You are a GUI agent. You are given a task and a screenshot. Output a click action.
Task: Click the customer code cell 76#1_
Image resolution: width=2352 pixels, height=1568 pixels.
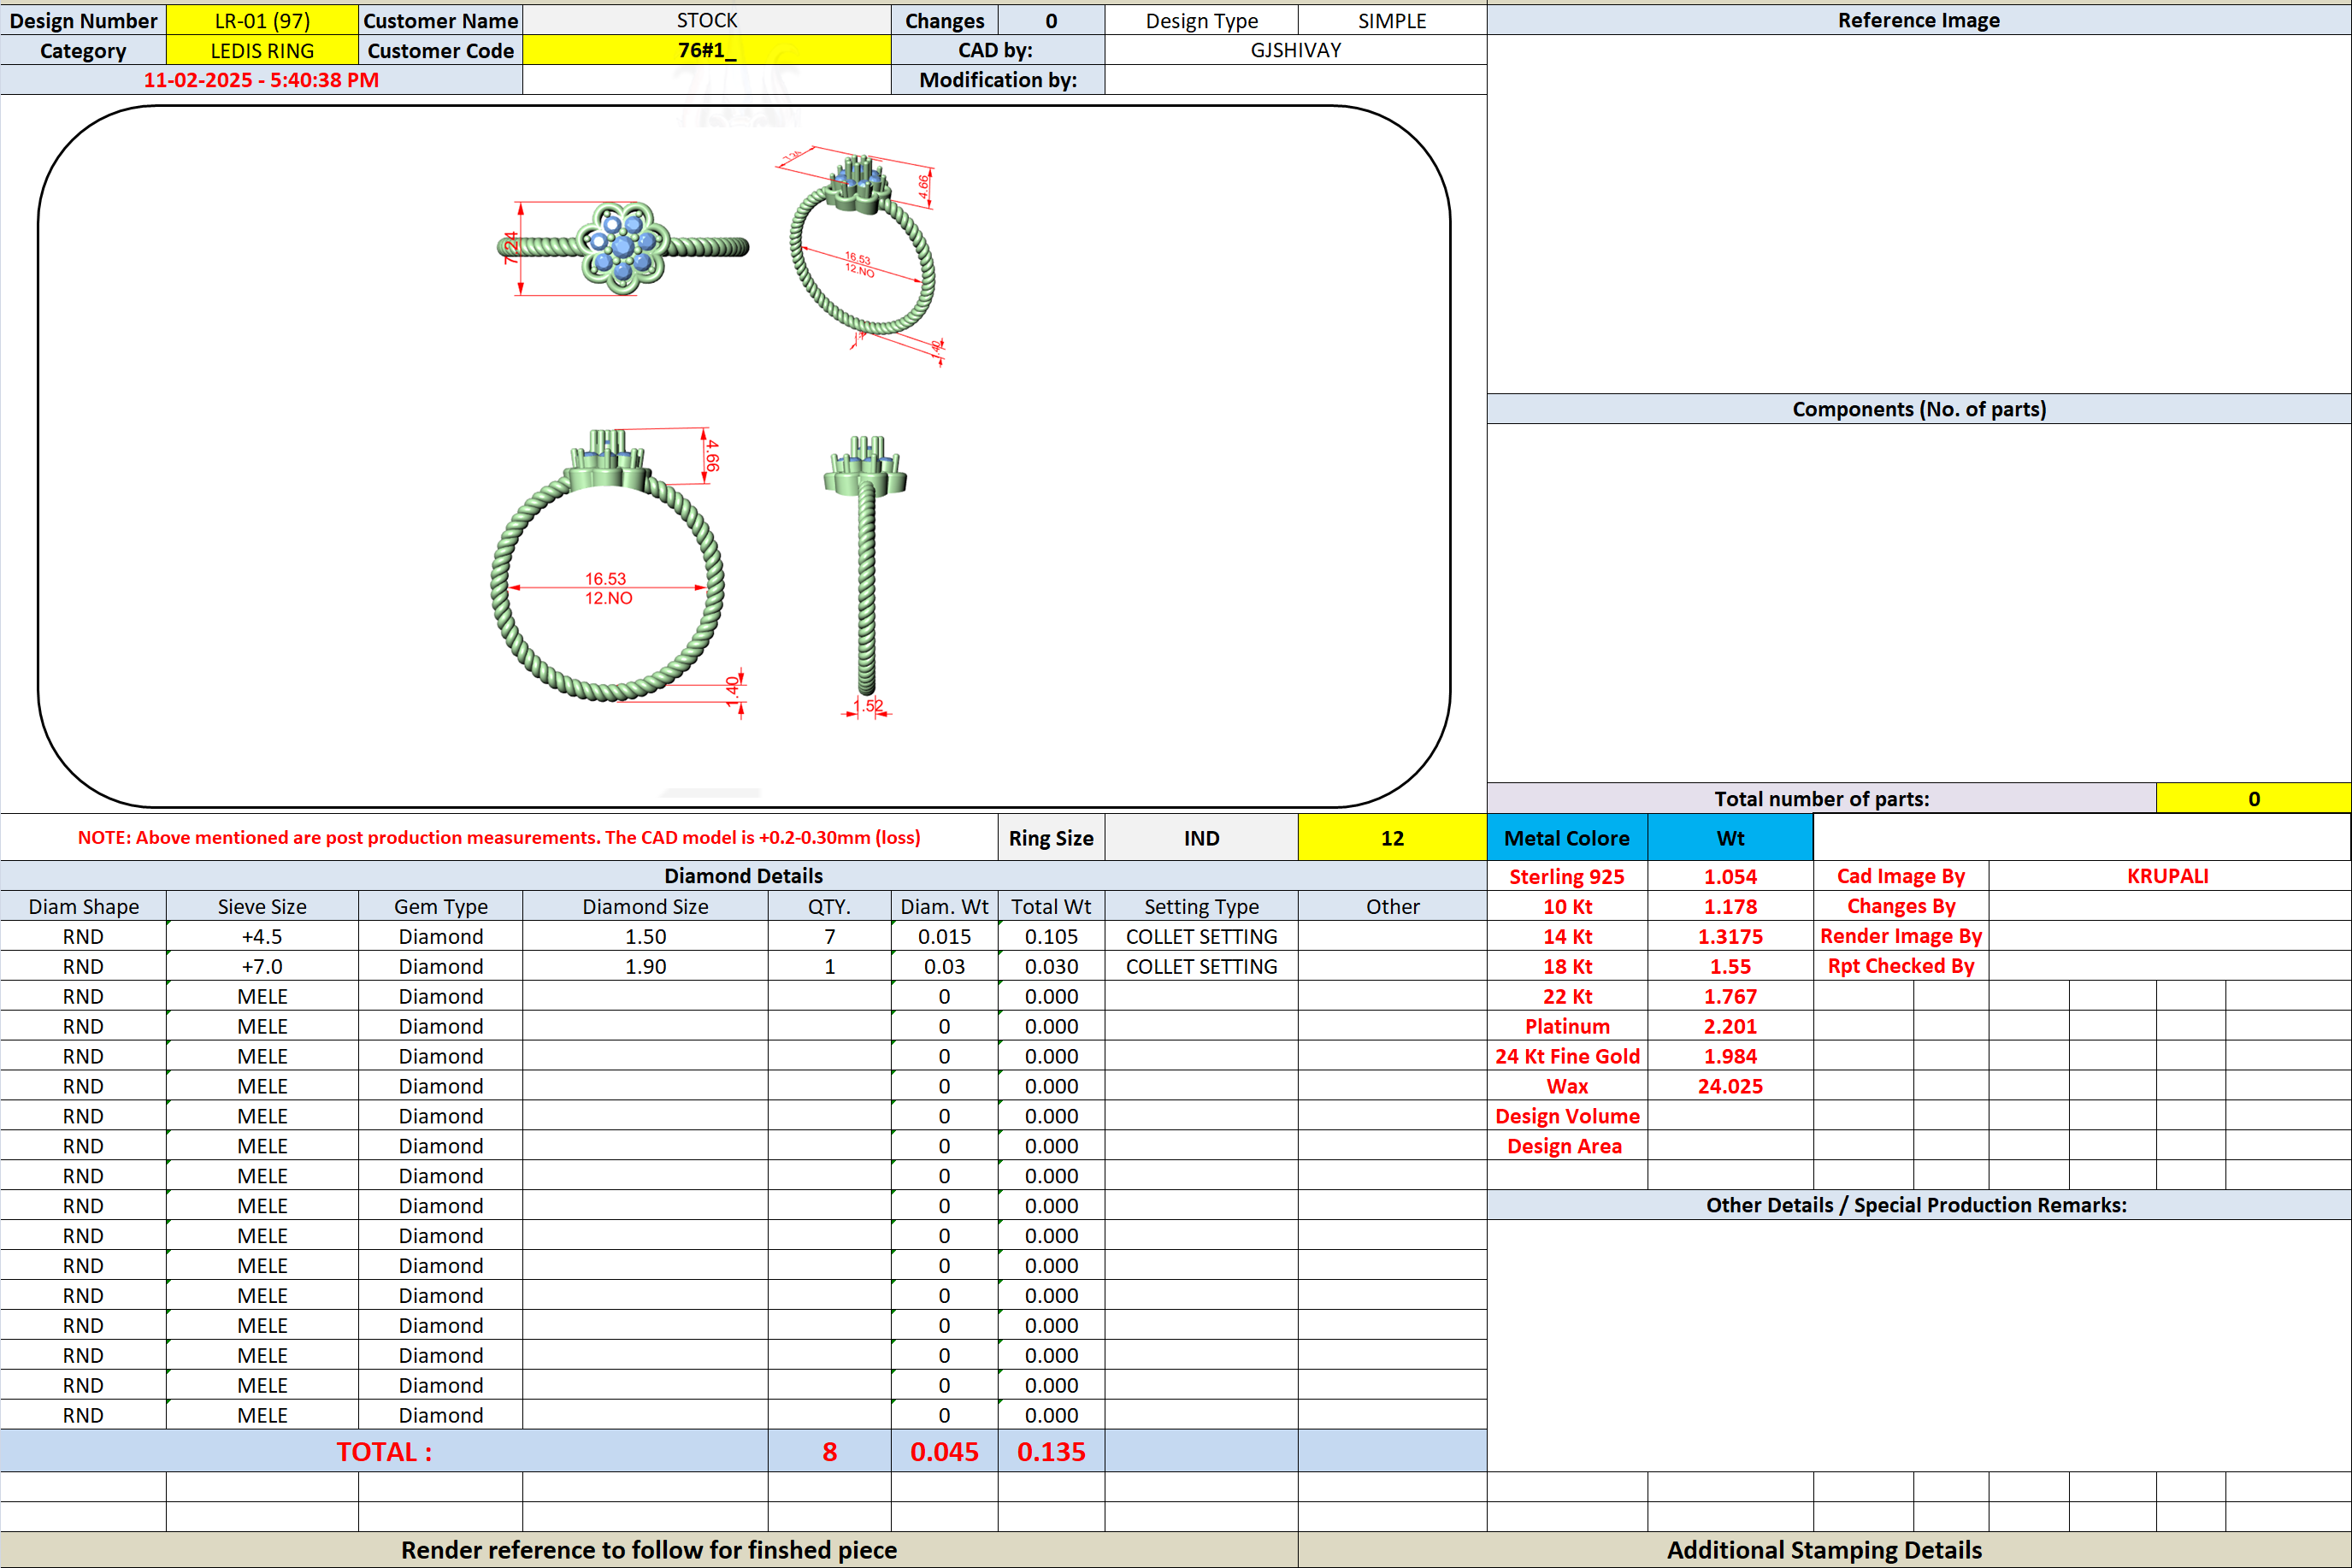pos(707,50)
